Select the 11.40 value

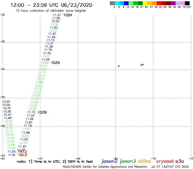tap(22, 146)
